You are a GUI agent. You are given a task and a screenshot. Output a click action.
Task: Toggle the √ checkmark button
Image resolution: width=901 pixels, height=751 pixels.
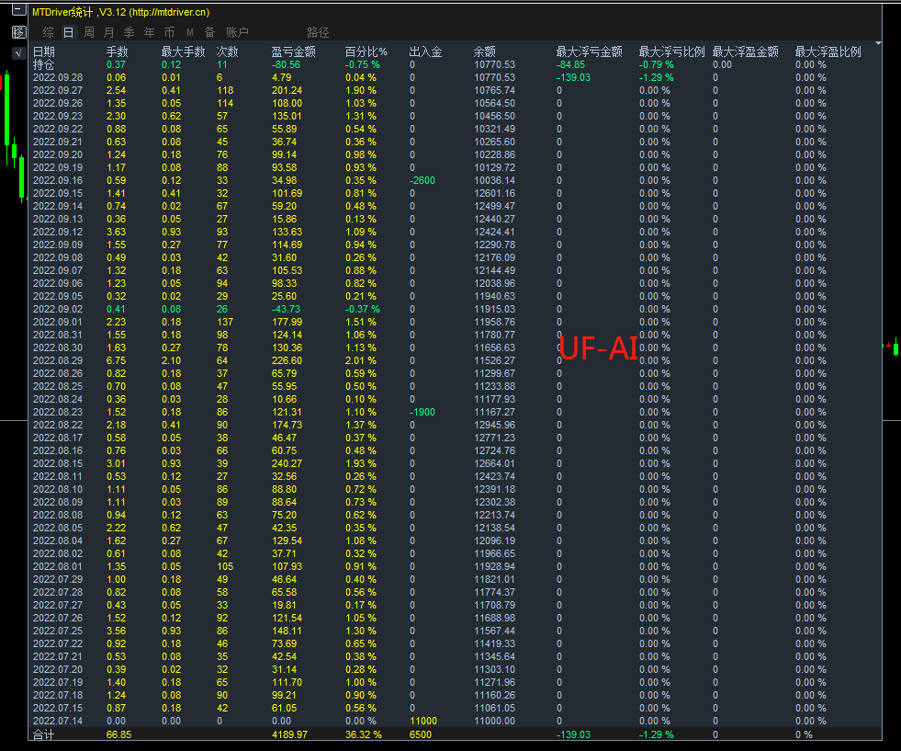(x=19, y=53)
